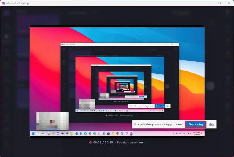Open the taskbar Search box in the preview
Viewport: 234px width, 157px height.
click(x=41, y=134)
